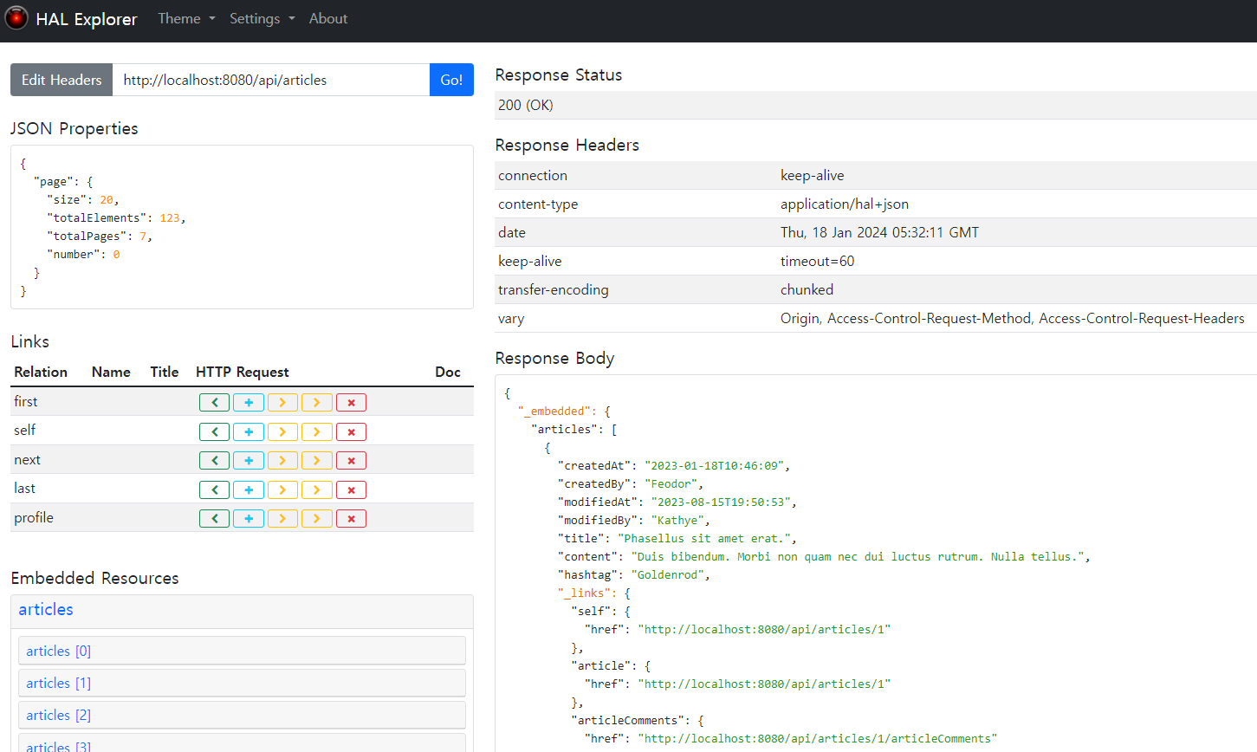Click the 'modifiedBy' value "Kathye"
This screenshot has height=752, width=1257.
[677, 520]
